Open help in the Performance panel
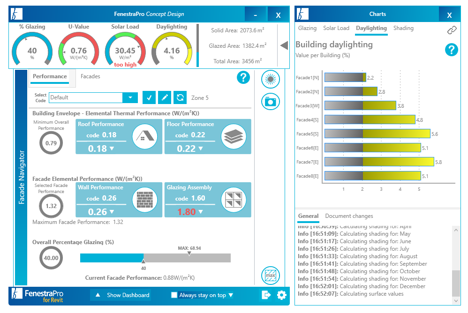The width and height of the screenshot is (468, 313). pos(243,77)
